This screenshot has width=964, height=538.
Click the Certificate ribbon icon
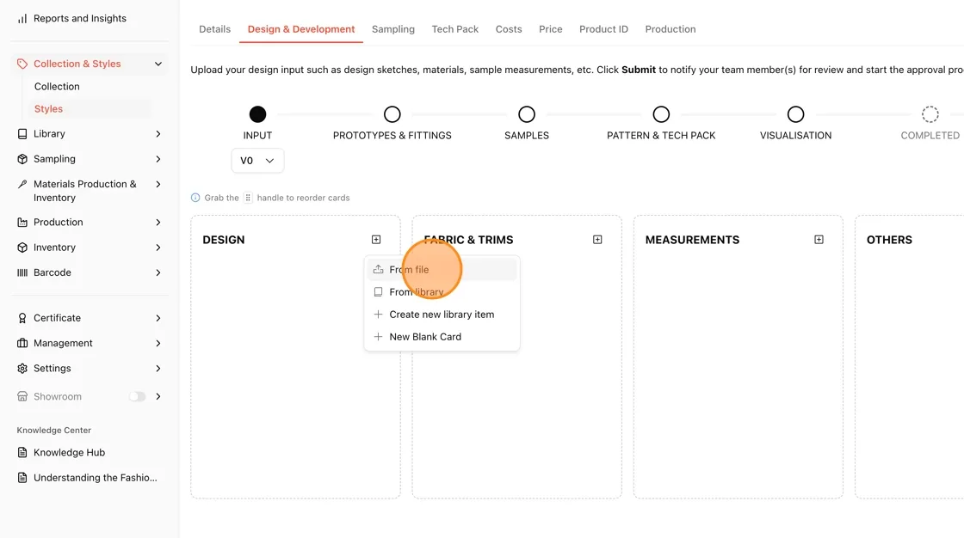22,318
